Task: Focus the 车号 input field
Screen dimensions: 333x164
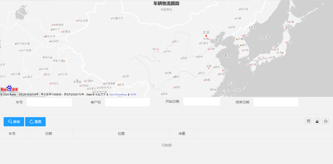Action: click(x=49, y=102)
